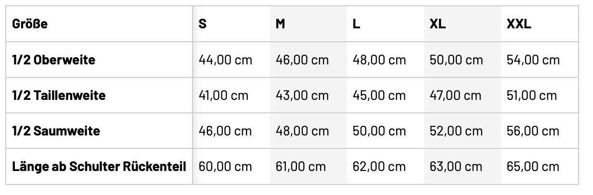Click the 62,00 cm length value

coord(379,167)
